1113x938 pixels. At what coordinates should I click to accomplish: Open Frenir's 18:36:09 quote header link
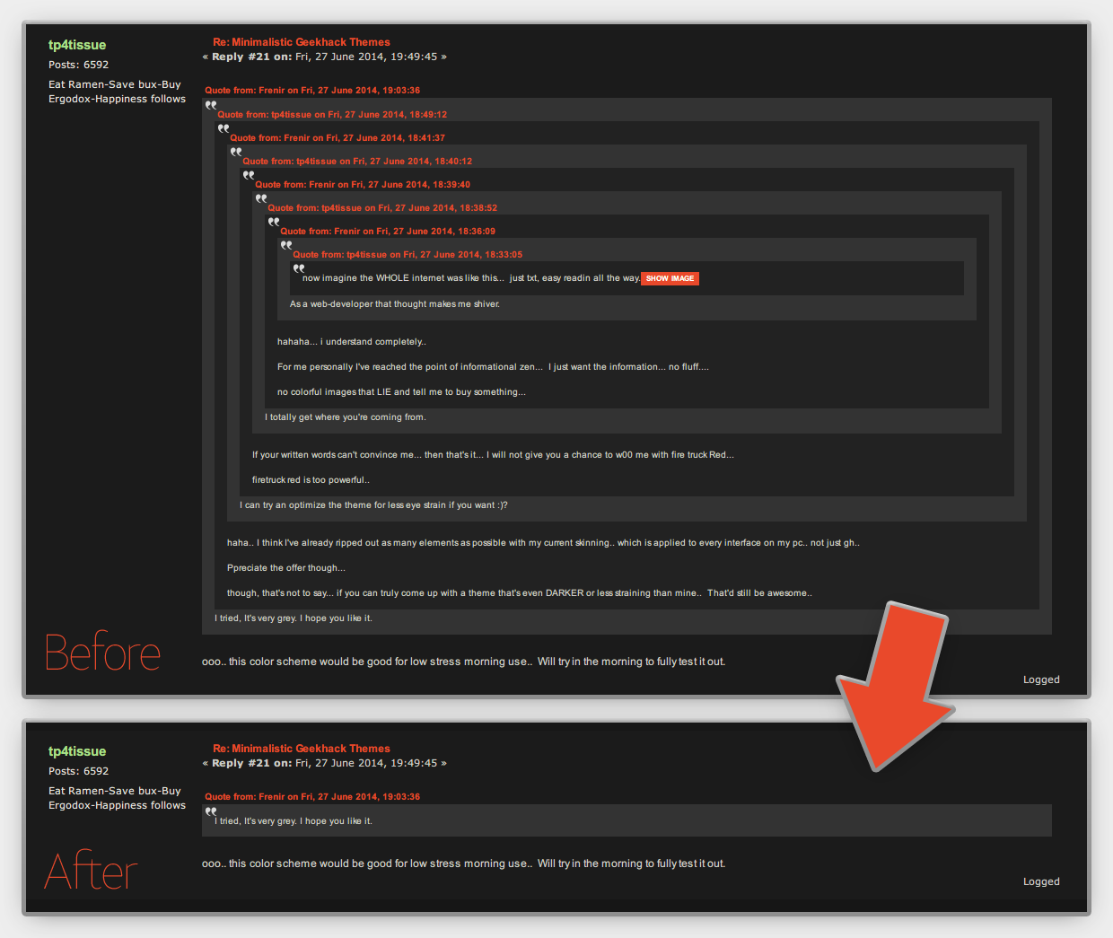coord(388,231)
